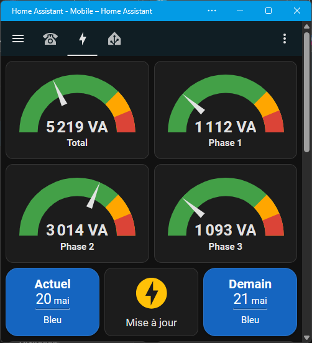Screen dimensions: 312x343
Task: Click the Phase 2 gauge needle
Action: (x=93, y=195)
